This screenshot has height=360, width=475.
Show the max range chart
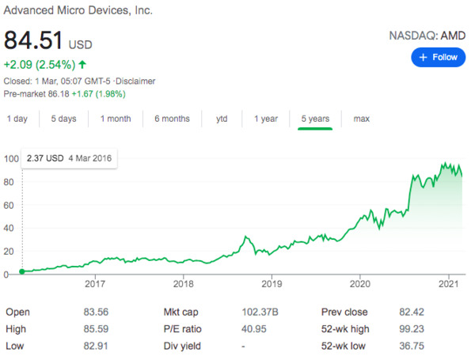pyautogui.click(x=362, y=119)
